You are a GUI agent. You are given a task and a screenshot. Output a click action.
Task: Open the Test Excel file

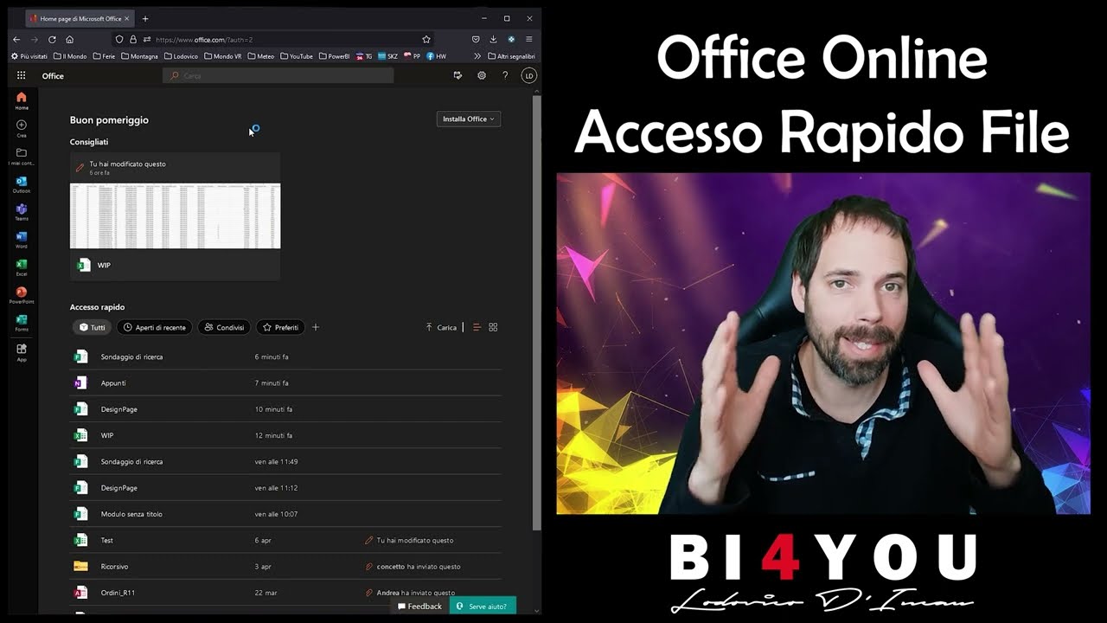tap(285, 540)
